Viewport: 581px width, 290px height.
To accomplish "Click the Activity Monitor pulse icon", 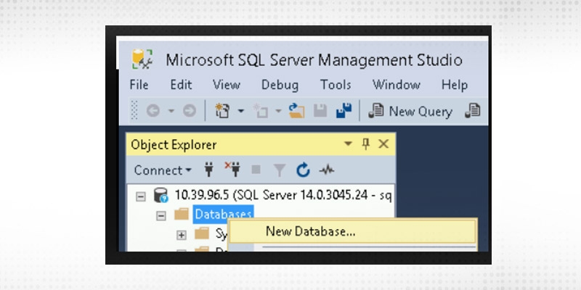I will click(x=326, y=170).
